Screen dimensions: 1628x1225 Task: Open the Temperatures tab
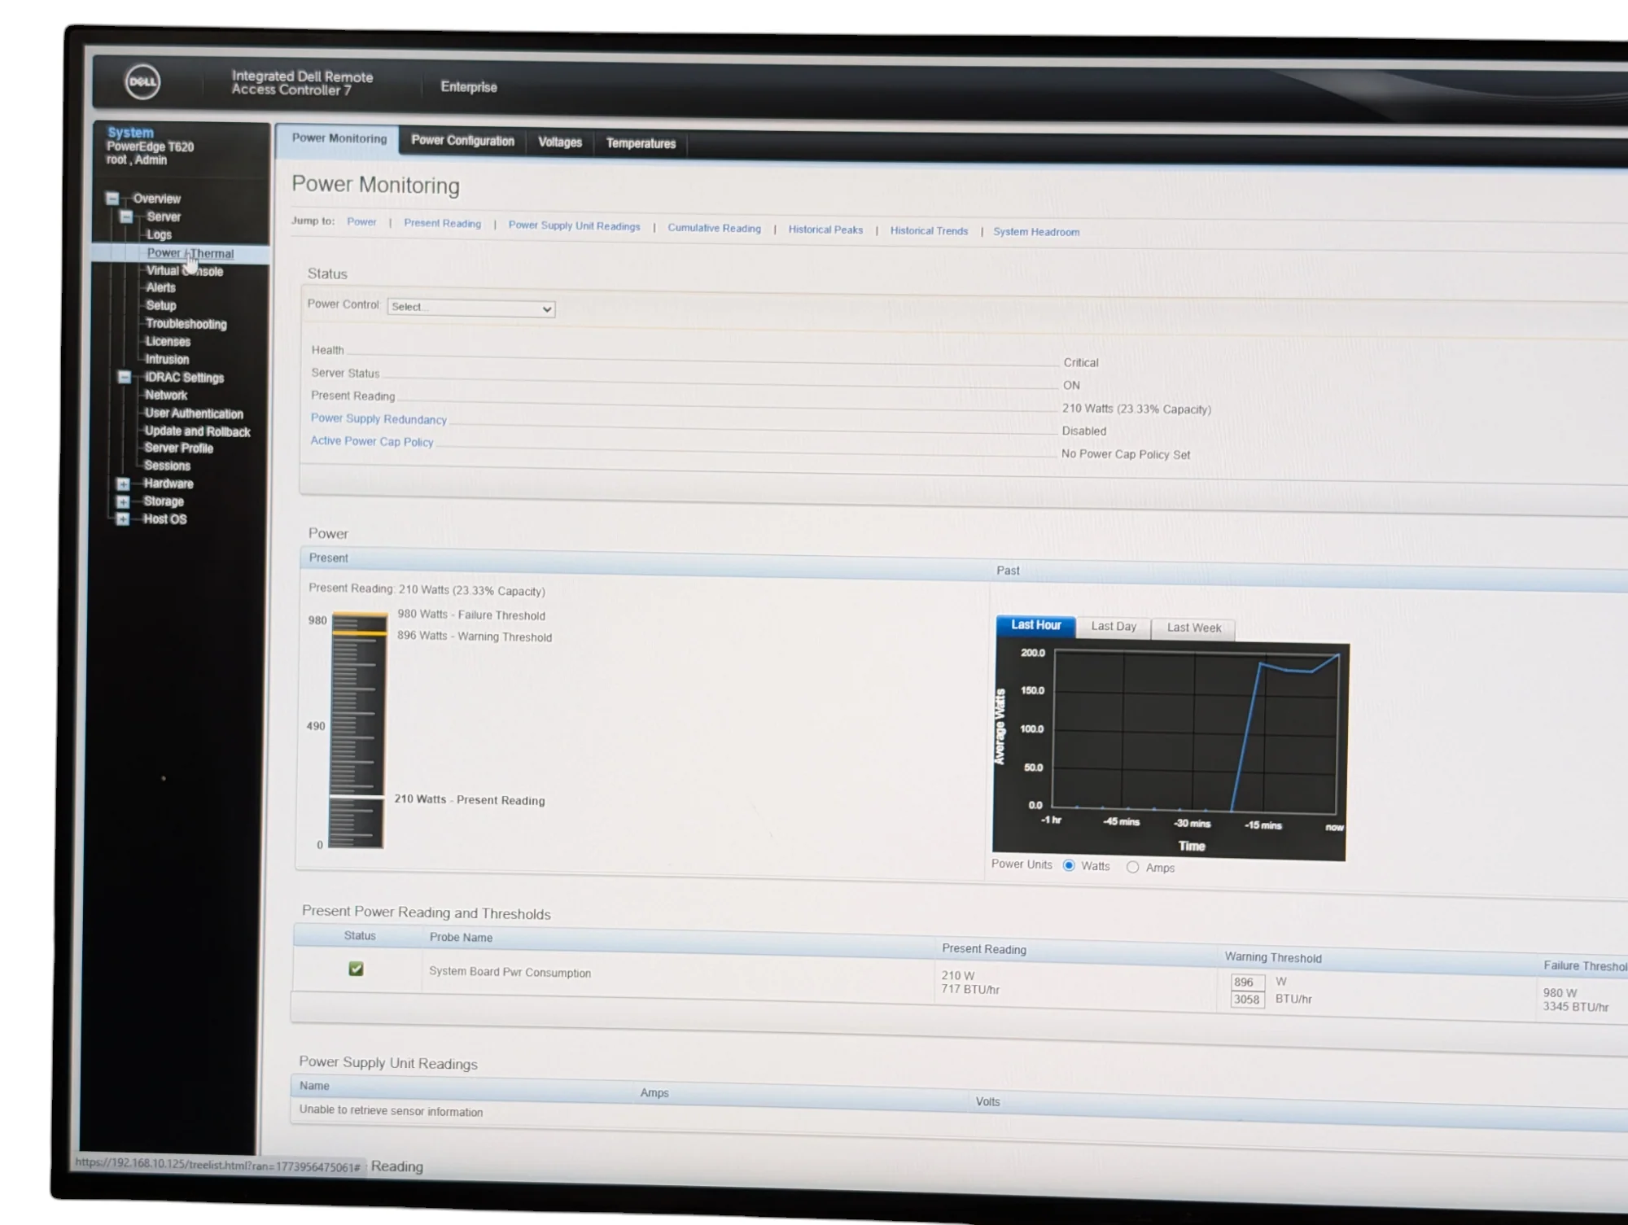[x=641, y=143]
